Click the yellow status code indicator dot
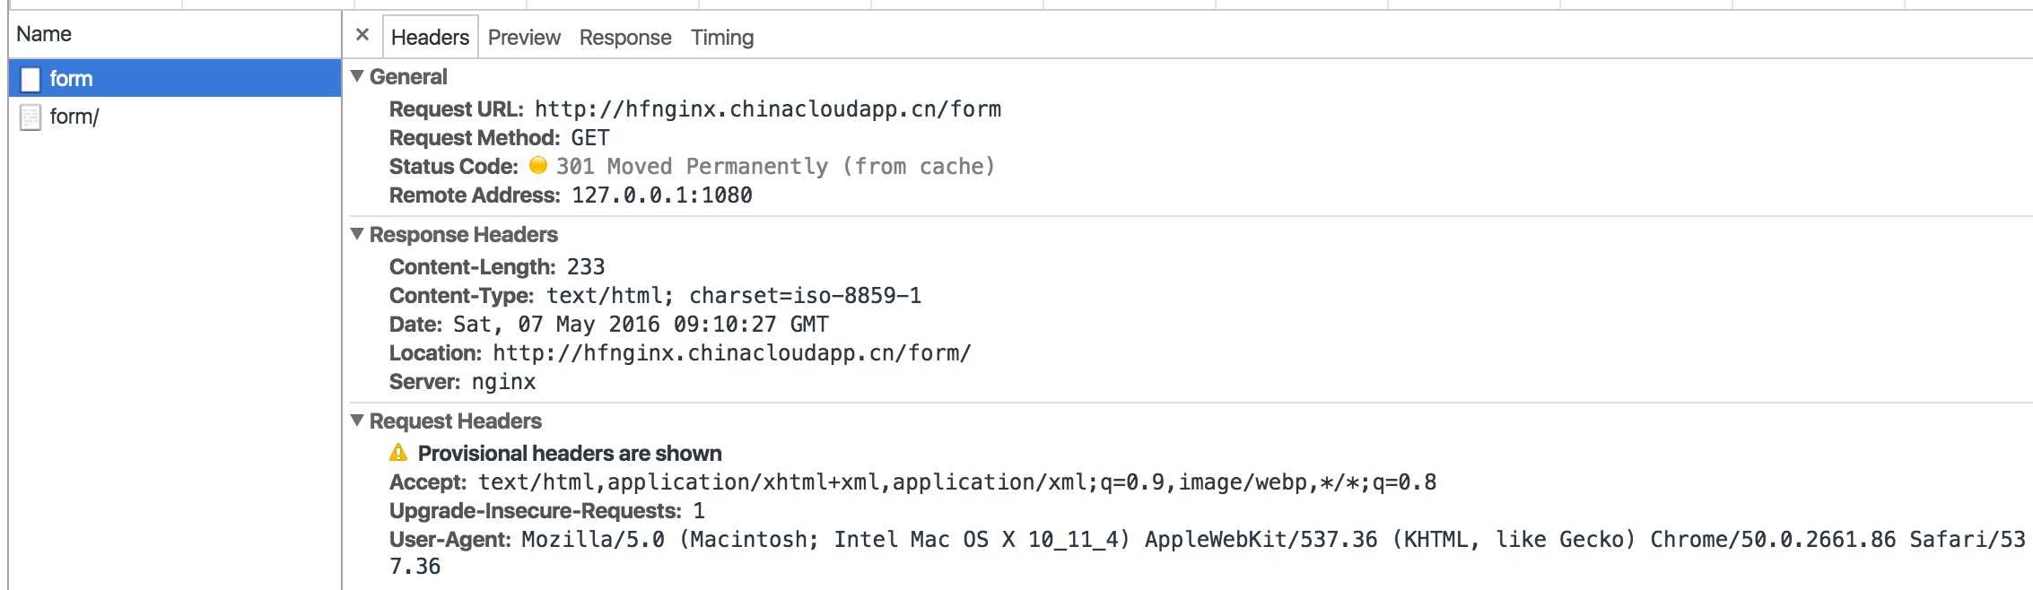The height and width of the screenshot is (590, 2033). pyautogui.click(x=538, y=166)
